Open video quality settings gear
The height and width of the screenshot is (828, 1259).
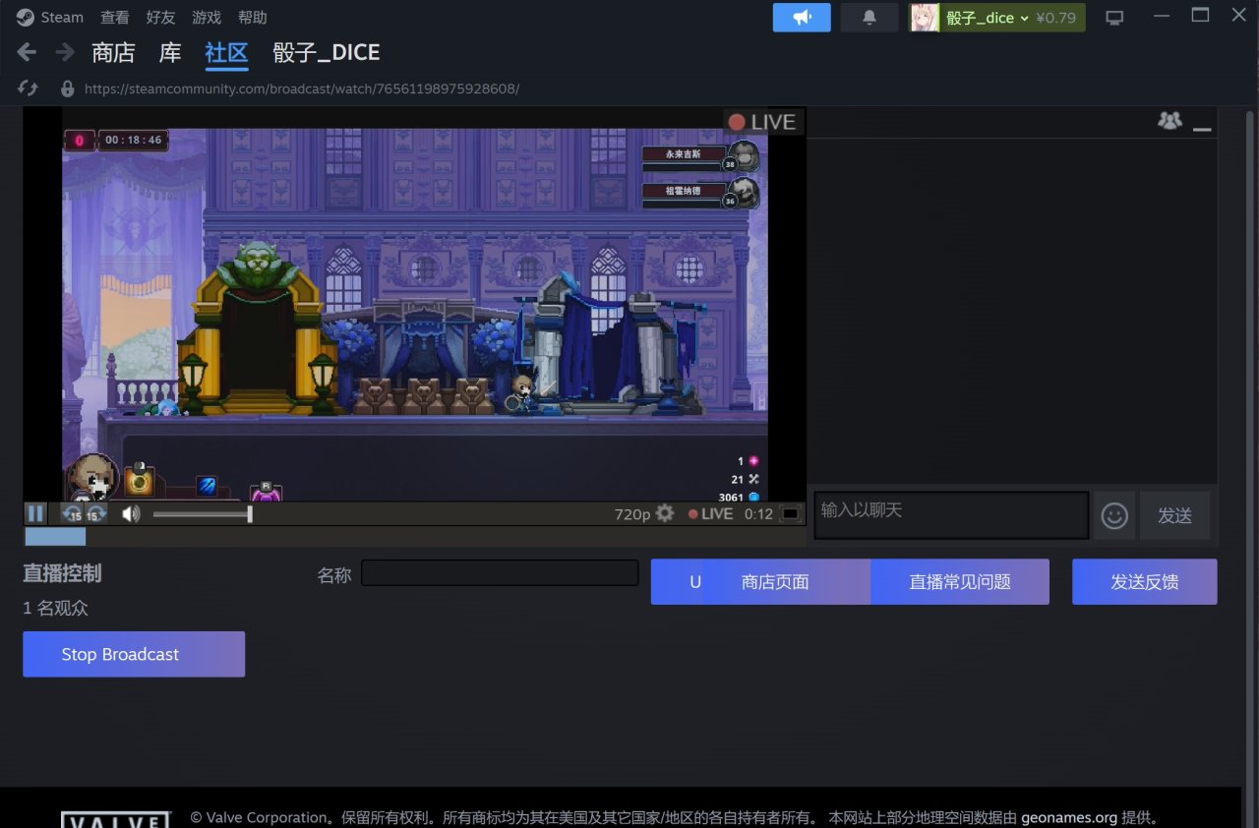(665, 513)
